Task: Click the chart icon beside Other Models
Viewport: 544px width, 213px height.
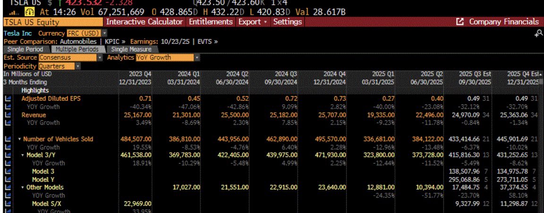Action: [x=8, y=188]
